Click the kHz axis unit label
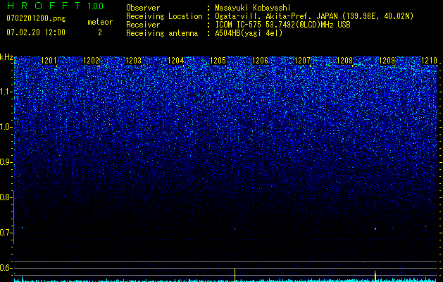 pyautogui.click(x=6, y=57)
